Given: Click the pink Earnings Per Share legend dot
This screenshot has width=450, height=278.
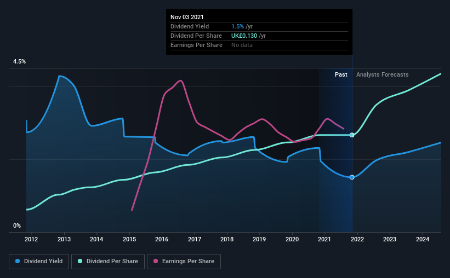Looking at the screenshot, I should [x=156, y=261].
